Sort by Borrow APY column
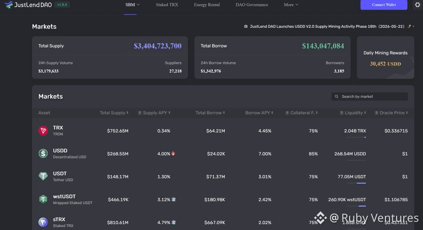The width and height of the screenshot is (423, 230). (x=259, y=113)
